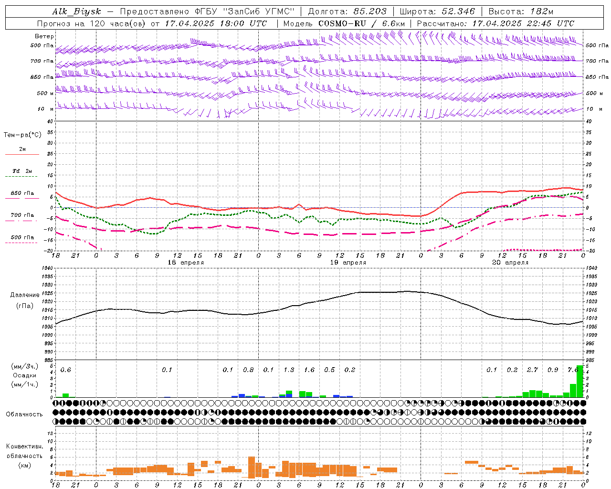This screenshot has height=489, width=611.
Task: Click the precipitation value 0.6
Action: tap(66, 370)
